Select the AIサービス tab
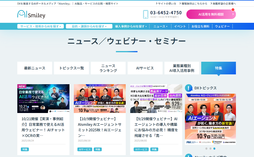The height and width of the screenshot is (157, 254). [x=145, y=68]
